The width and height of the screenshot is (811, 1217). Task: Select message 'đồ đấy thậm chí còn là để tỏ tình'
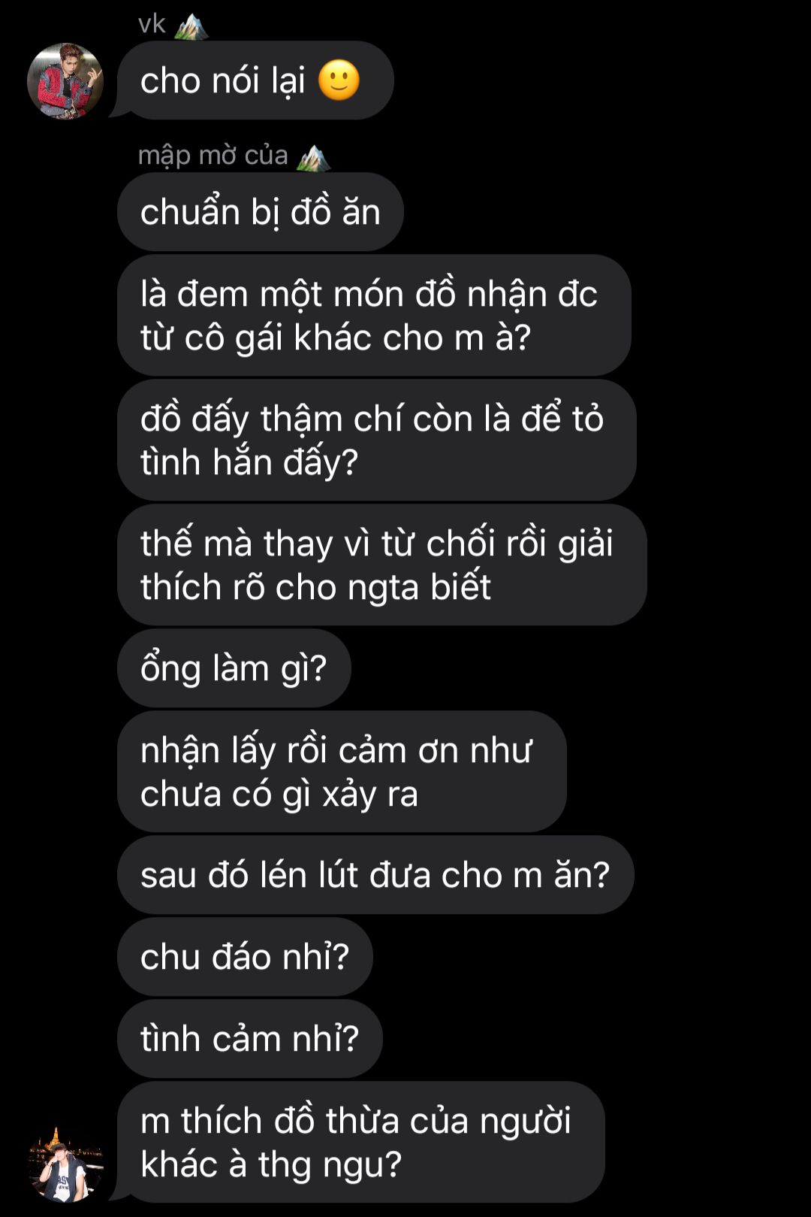point(377,440)
